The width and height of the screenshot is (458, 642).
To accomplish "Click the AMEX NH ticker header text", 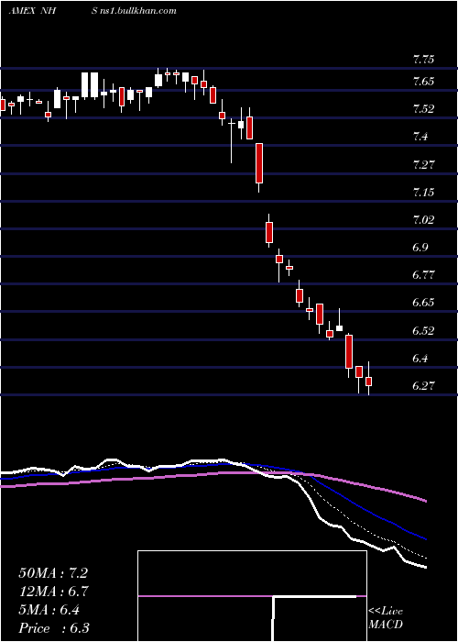I will [x=32, y=10].
